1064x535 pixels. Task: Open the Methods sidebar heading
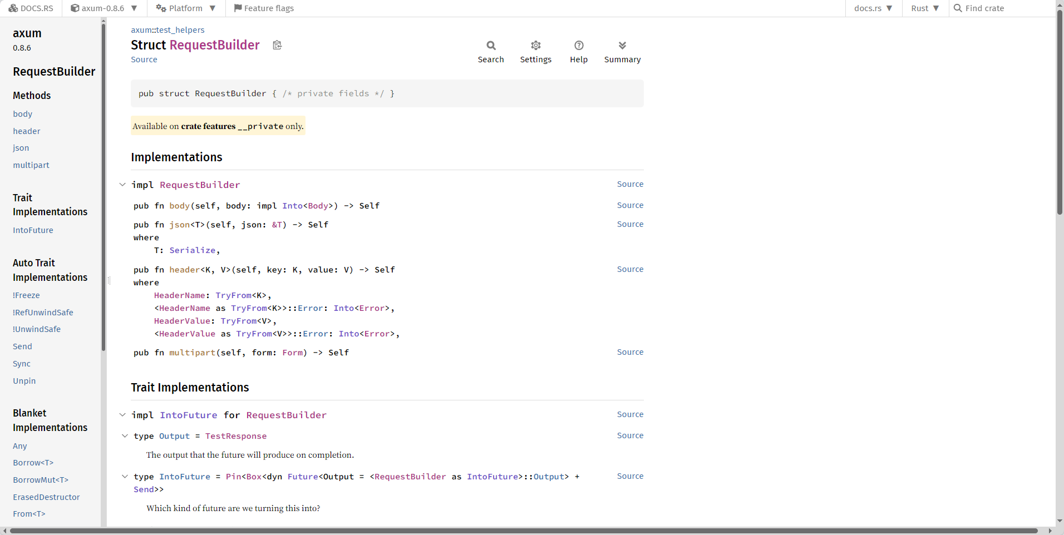pyautogui.click(x=32, y=96)
